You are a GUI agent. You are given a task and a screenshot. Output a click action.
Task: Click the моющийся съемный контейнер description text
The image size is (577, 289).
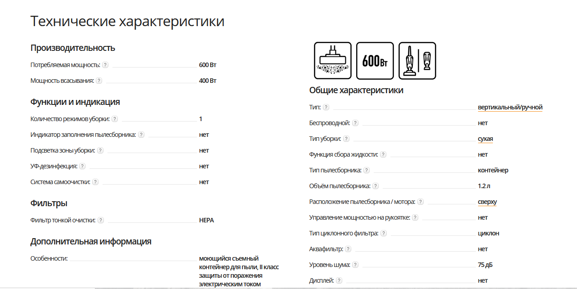tap(239, 271)
